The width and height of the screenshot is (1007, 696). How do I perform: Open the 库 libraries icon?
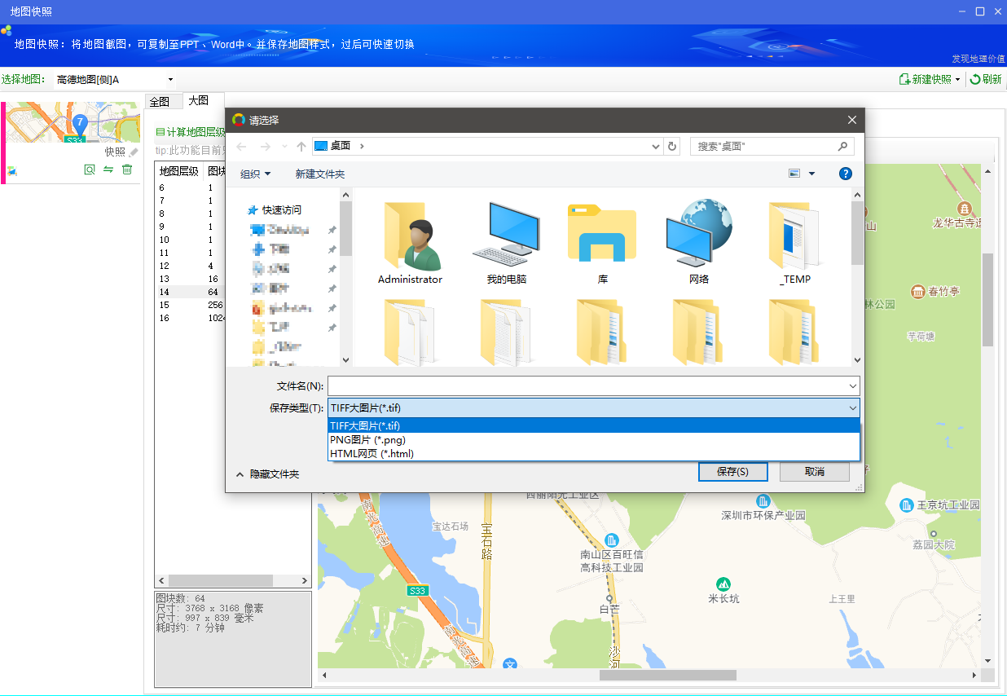(x=602, y=243)
